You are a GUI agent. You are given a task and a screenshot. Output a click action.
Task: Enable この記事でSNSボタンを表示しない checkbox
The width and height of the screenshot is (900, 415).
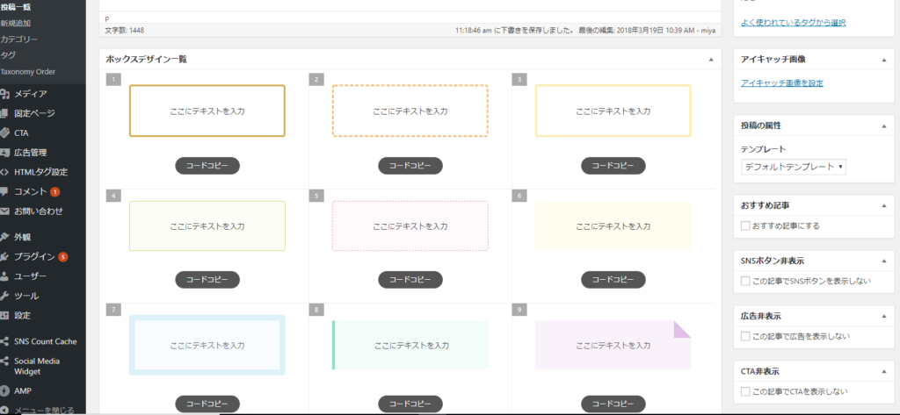(745, 282)
